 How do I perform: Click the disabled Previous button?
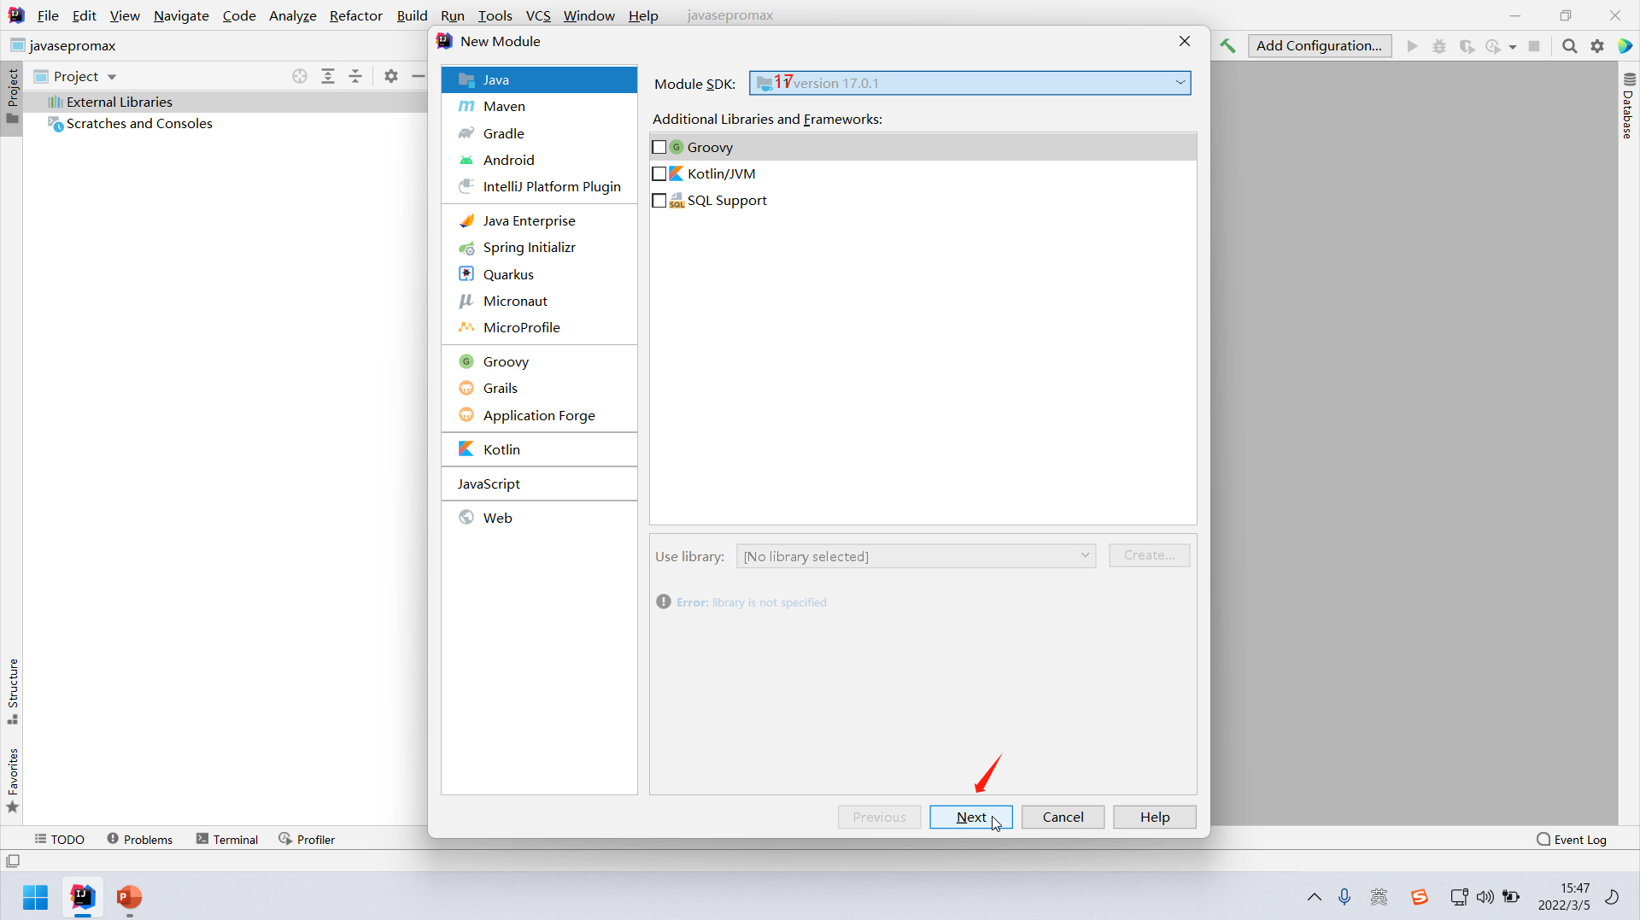pos(880,817)
